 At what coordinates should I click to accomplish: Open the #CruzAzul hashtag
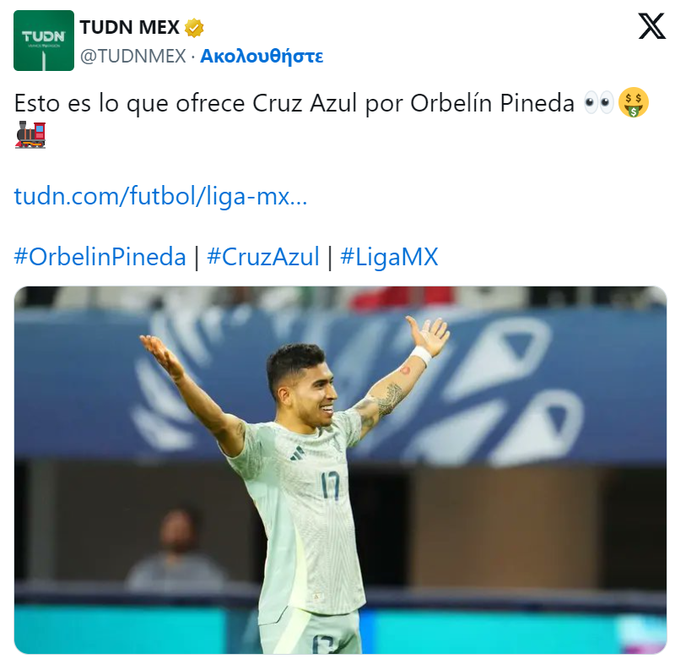(x=263, y=257)
